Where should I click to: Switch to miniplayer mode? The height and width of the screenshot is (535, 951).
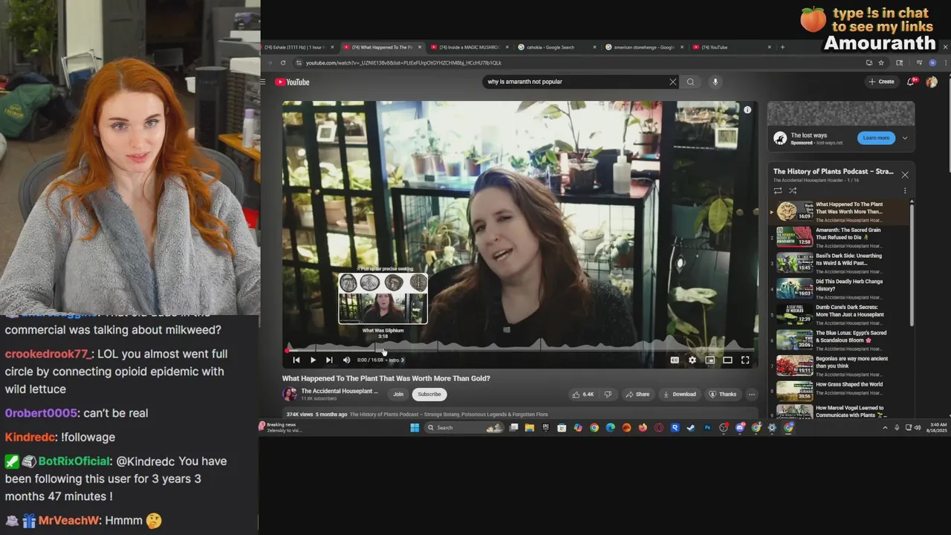(x=710, y=360)
